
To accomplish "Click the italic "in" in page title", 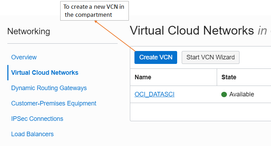I will (262, 31).
